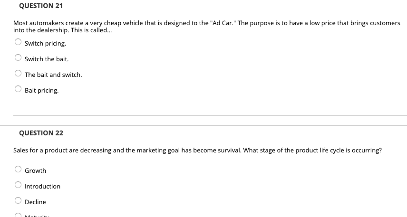
Task: Click the "Ad Car" question prompt text
Action: (x=207, y=27)
